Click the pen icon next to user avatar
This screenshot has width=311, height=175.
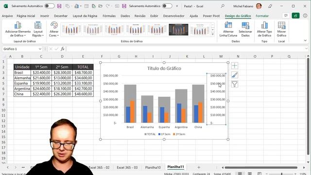tap(270, 6)
